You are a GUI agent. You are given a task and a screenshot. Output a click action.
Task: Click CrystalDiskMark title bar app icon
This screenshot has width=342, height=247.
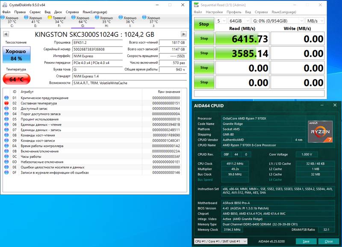(196, 5)
